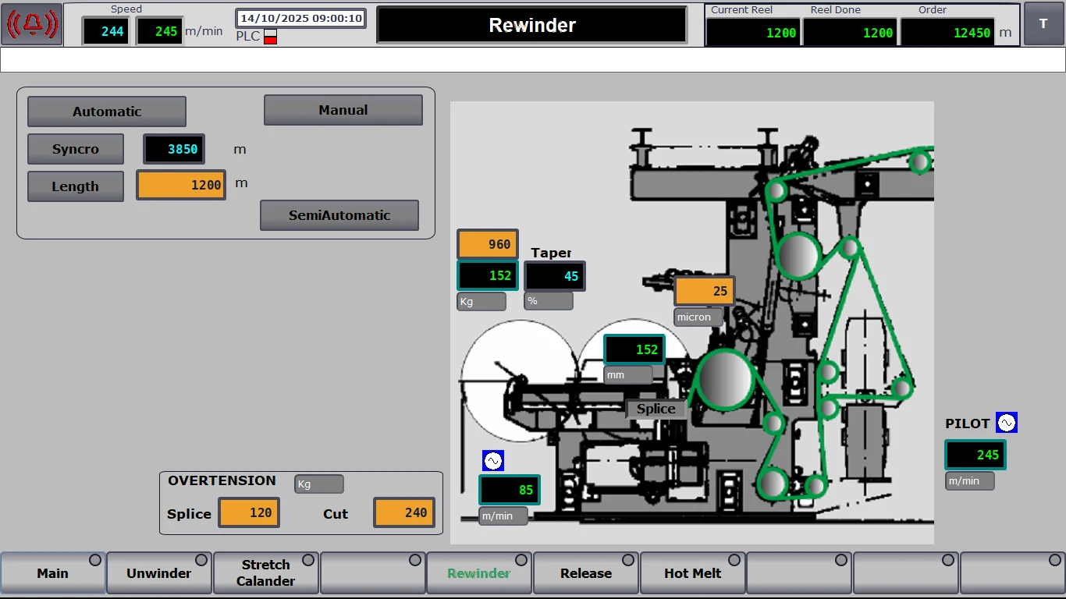
Task: Click the 152 mm diameter readout
Action: [x=634, y=349]
